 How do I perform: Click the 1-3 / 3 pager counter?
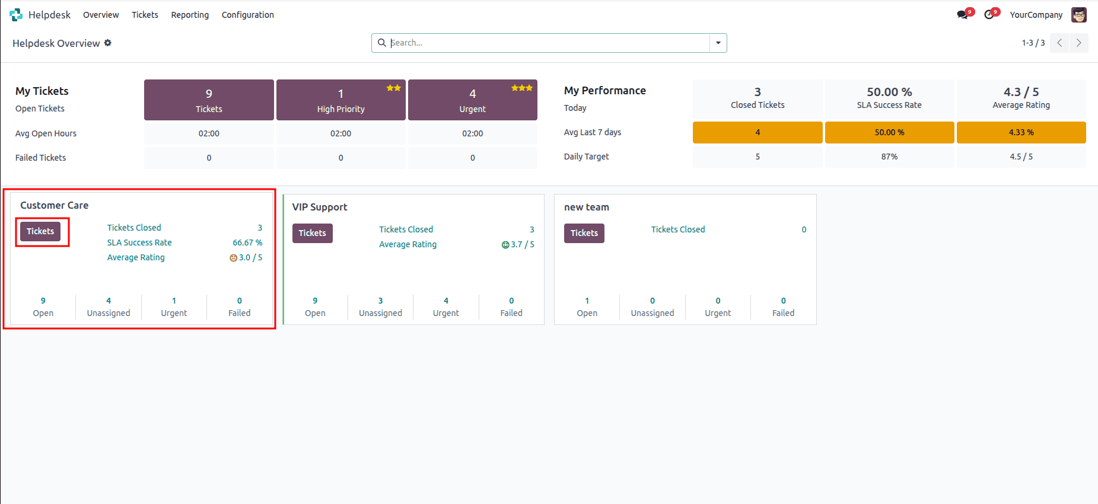pos(1033,43)
